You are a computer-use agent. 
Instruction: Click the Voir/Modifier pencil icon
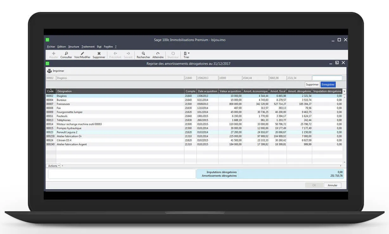click(82, 54)
